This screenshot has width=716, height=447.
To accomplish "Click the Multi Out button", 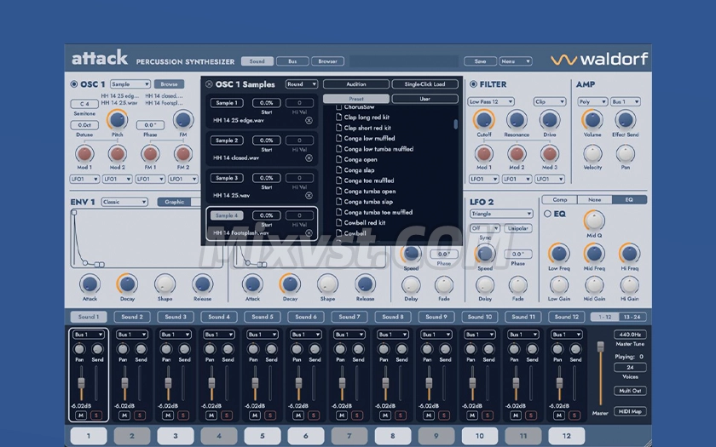I will (x=630, y=391).
